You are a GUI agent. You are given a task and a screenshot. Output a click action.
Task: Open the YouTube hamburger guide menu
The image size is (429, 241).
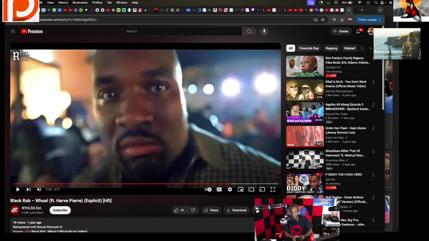point(13,31)
